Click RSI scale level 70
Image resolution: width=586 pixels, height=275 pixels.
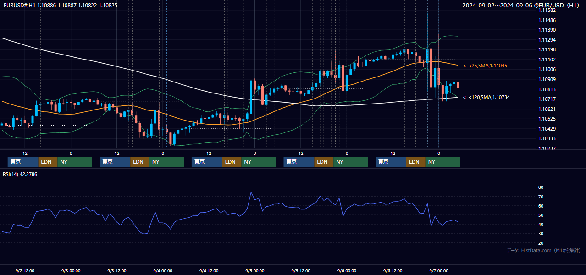[541, 197]
